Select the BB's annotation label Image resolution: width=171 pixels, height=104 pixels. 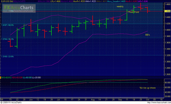(147, 35)
